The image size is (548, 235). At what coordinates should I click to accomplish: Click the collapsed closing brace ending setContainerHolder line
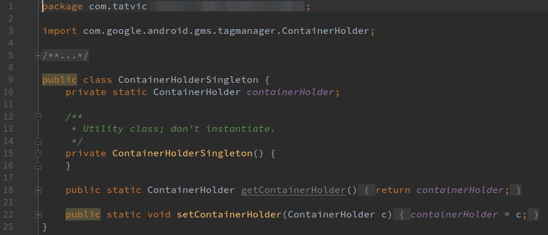point(533,215)
